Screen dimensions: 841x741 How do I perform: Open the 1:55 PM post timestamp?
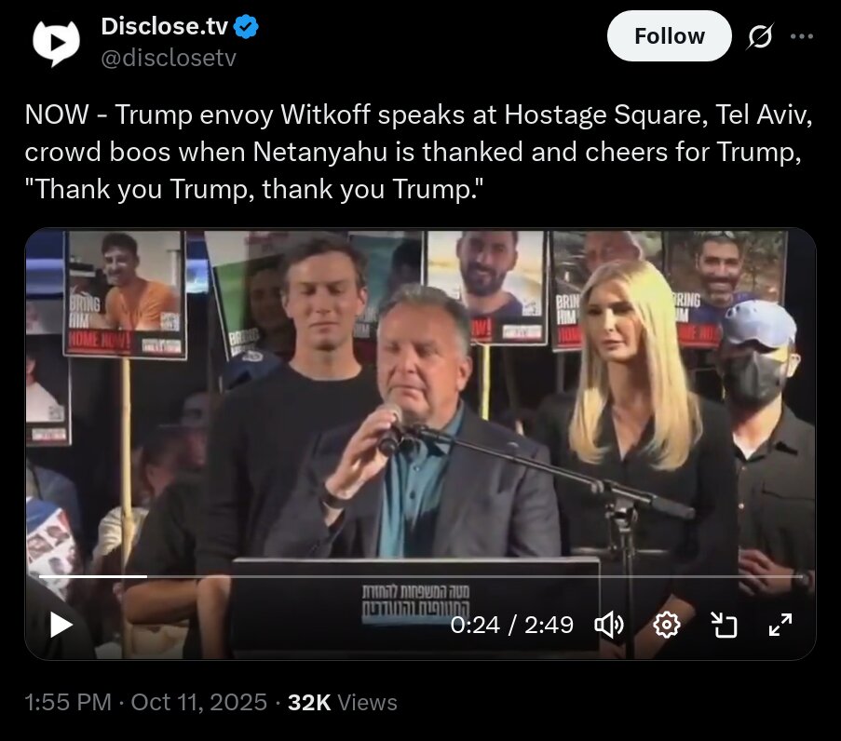tap(68, 703)
